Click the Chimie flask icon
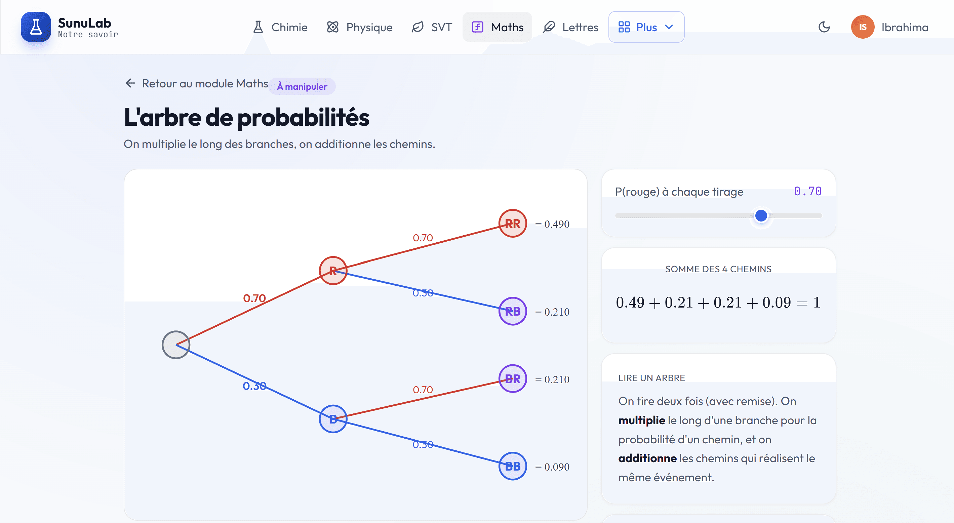Image resolution: width=954 pixels, height=523 pixels. [258, 27]
